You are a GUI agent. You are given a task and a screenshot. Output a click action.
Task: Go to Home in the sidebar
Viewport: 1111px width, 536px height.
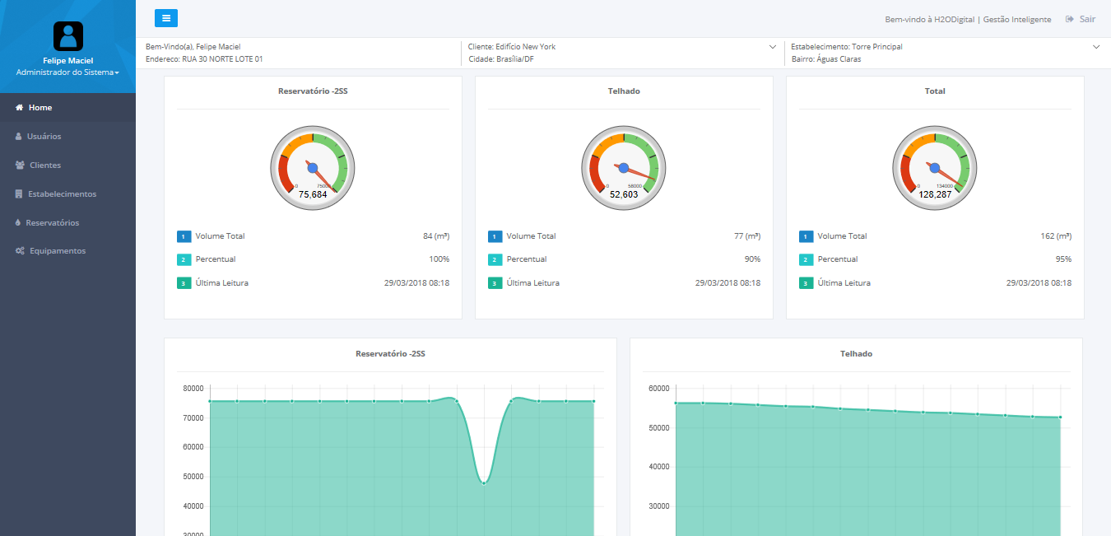click(67, 108)
